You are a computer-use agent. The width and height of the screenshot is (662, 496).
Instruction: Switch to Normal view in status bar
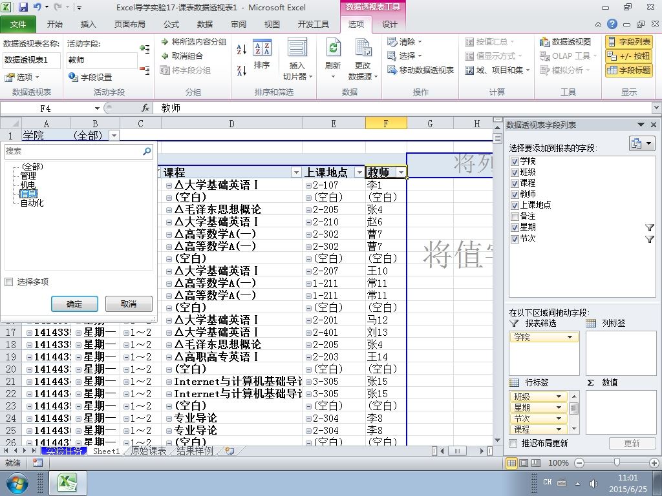click(512, 463)
